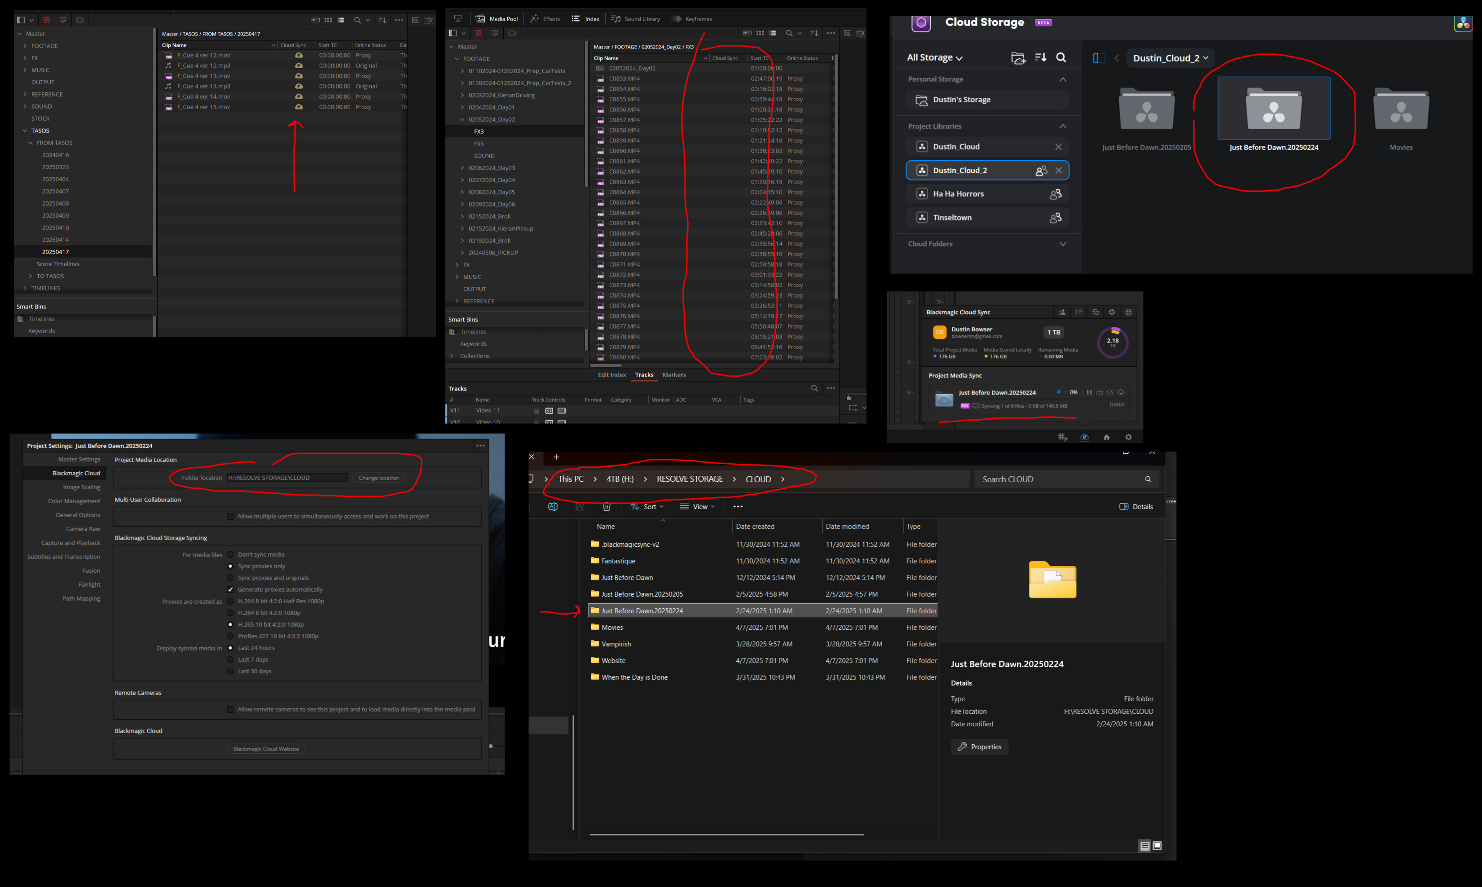1482x887 pixels.
Task: Pause syncing of Just Before Dawn.20250224
Action: click(1089, 393)
